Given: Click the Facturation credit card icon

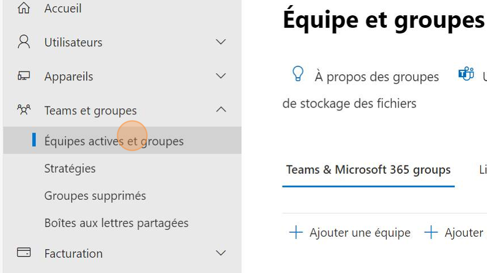Looking at the screenshot, I should (x=24, y=253).
